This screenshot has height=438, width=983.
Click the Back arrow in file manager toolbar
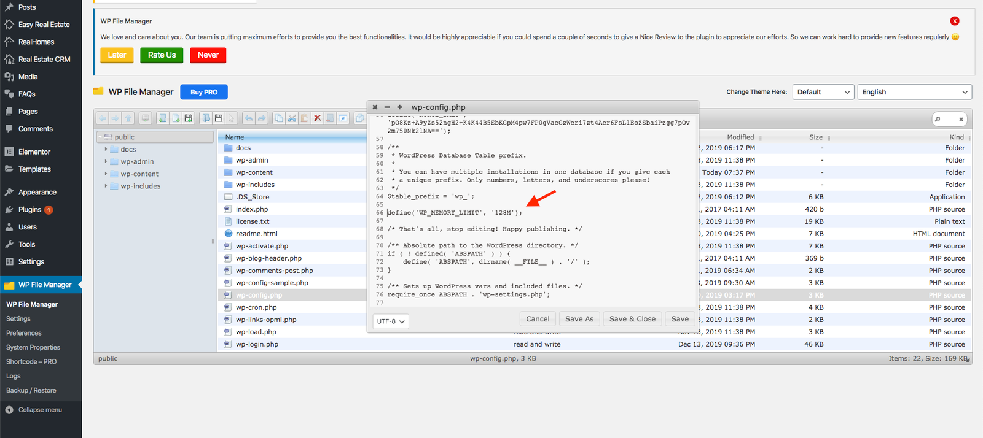[103, 118]
